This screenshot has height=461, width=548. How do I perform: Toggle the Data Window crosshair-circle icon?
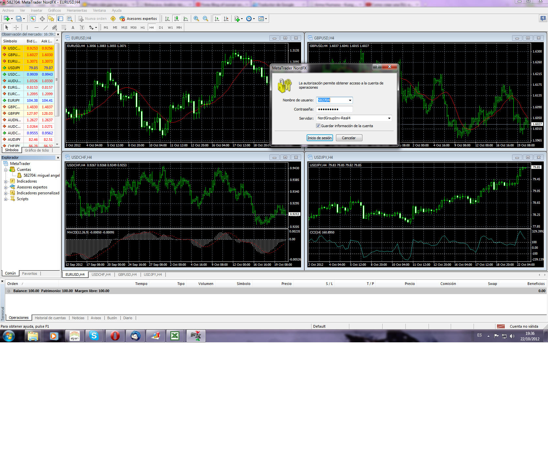(42, 19)
